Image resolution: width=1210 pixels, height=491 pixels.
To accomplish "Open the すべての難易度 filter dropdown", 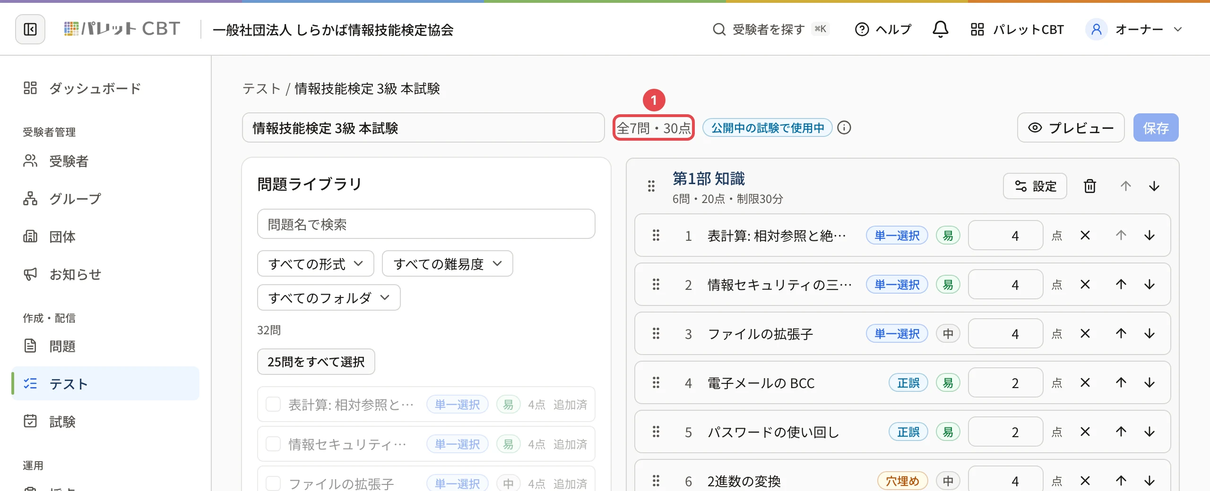I will pos(447,263).
